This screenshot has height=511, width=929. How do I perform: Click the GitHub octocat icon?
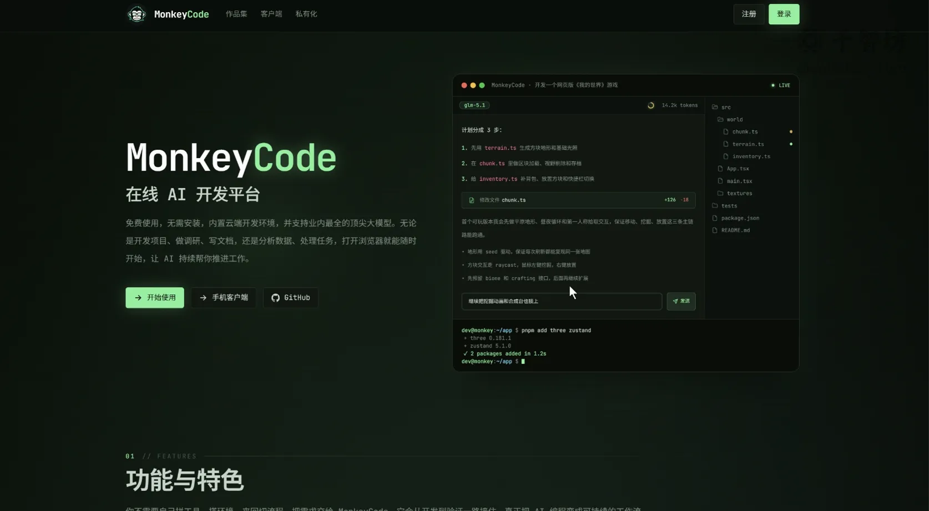pyautogui.click(x=275, y=298)
